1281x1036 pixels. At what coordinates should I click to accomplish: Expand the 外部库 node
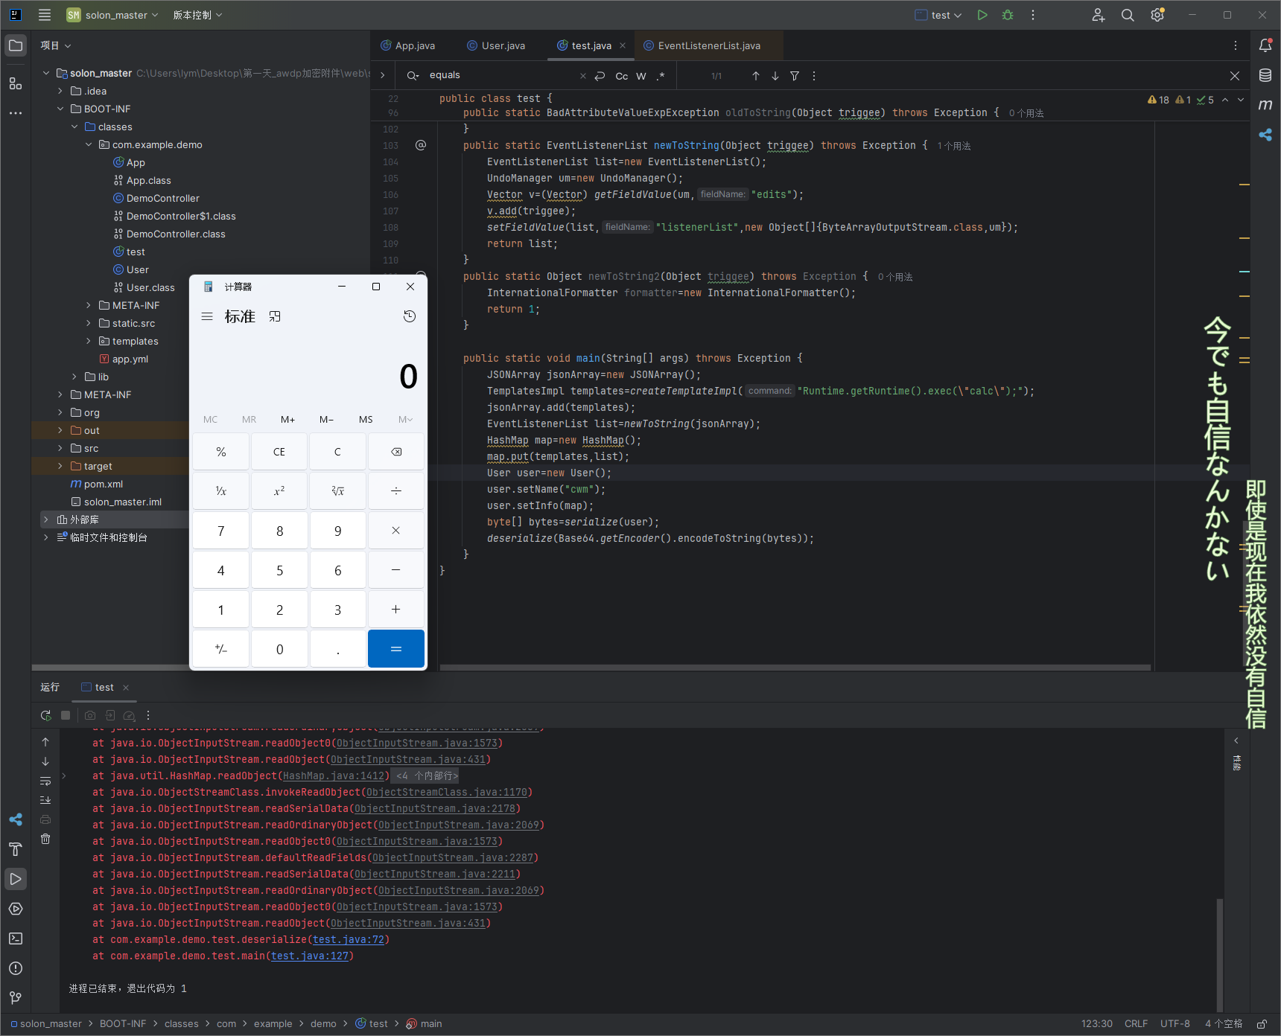[x=46, y=519]
